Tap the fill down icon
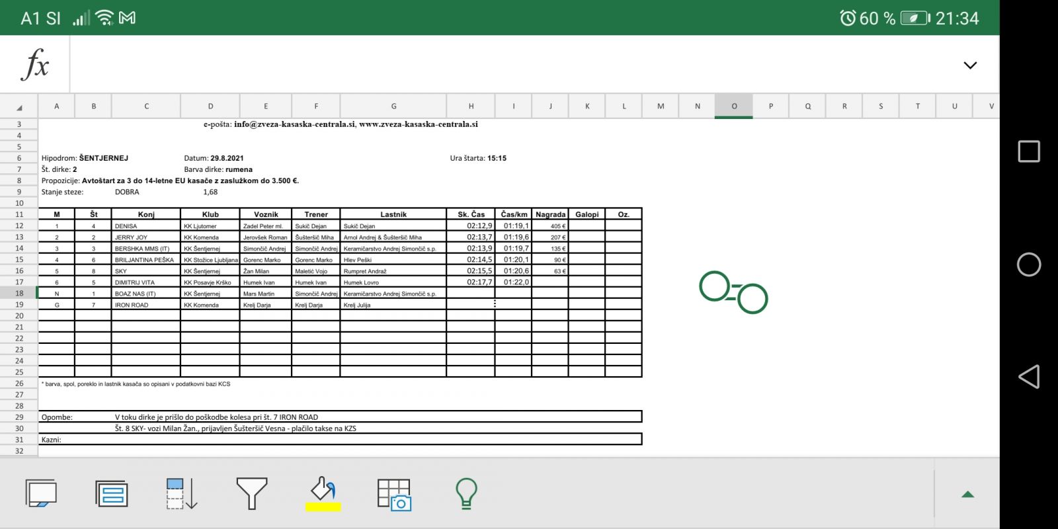The width and height of the screenshot is (1058, 529). [182, 494]
